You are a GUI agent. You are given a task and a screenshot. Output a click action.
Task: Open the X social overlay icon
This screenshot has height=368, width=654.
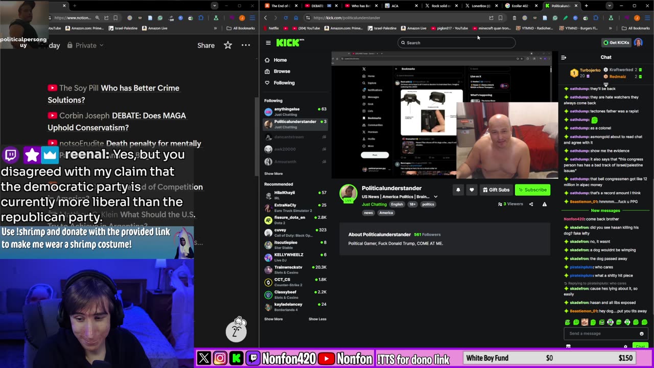[x=204, y=358]
